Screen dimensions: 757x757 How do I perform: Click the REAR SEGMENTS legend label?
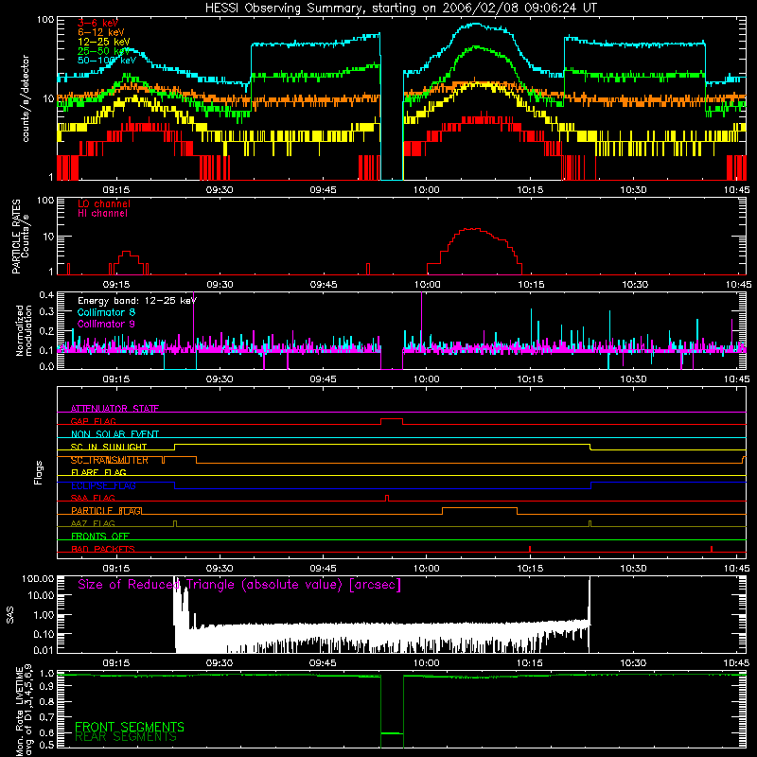tap(126, 736)
